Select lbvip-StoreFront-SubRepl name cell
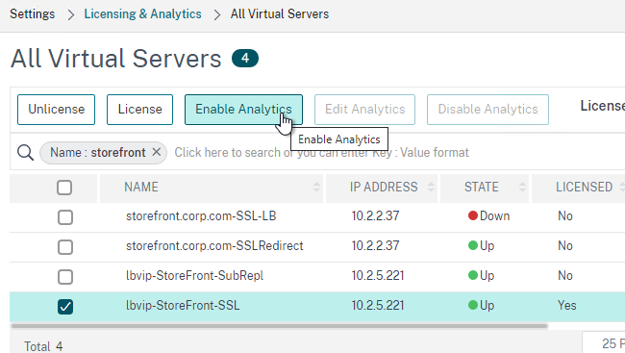Viewport: 625px width, 353px height. 194,276
